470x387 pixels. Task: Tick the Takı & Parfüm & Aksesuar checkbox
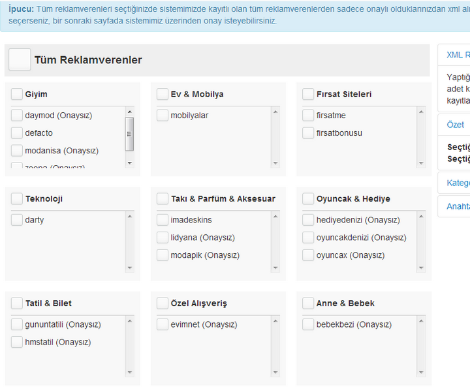163,199
